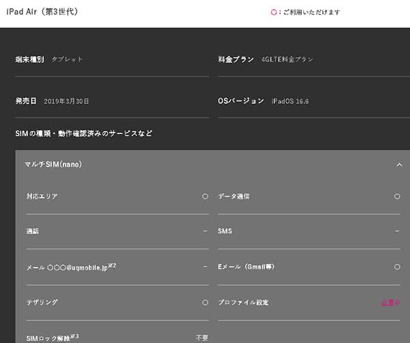
Task: Click the SIMロック解除 row label
Action: tap(53, 338)
